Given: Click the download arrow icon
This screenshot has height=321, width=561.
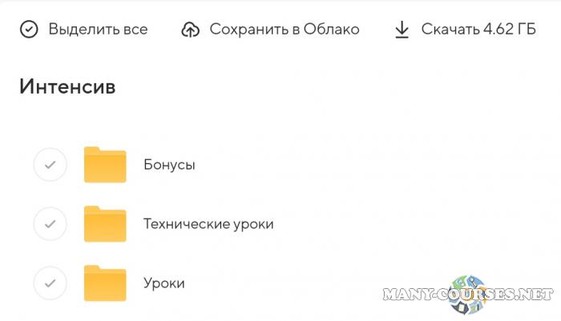Looking at the screenshot, I should tap(402, 30).
